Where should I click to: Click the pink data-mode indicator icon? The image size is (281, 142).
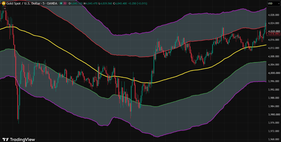click(x=65, y=3)
